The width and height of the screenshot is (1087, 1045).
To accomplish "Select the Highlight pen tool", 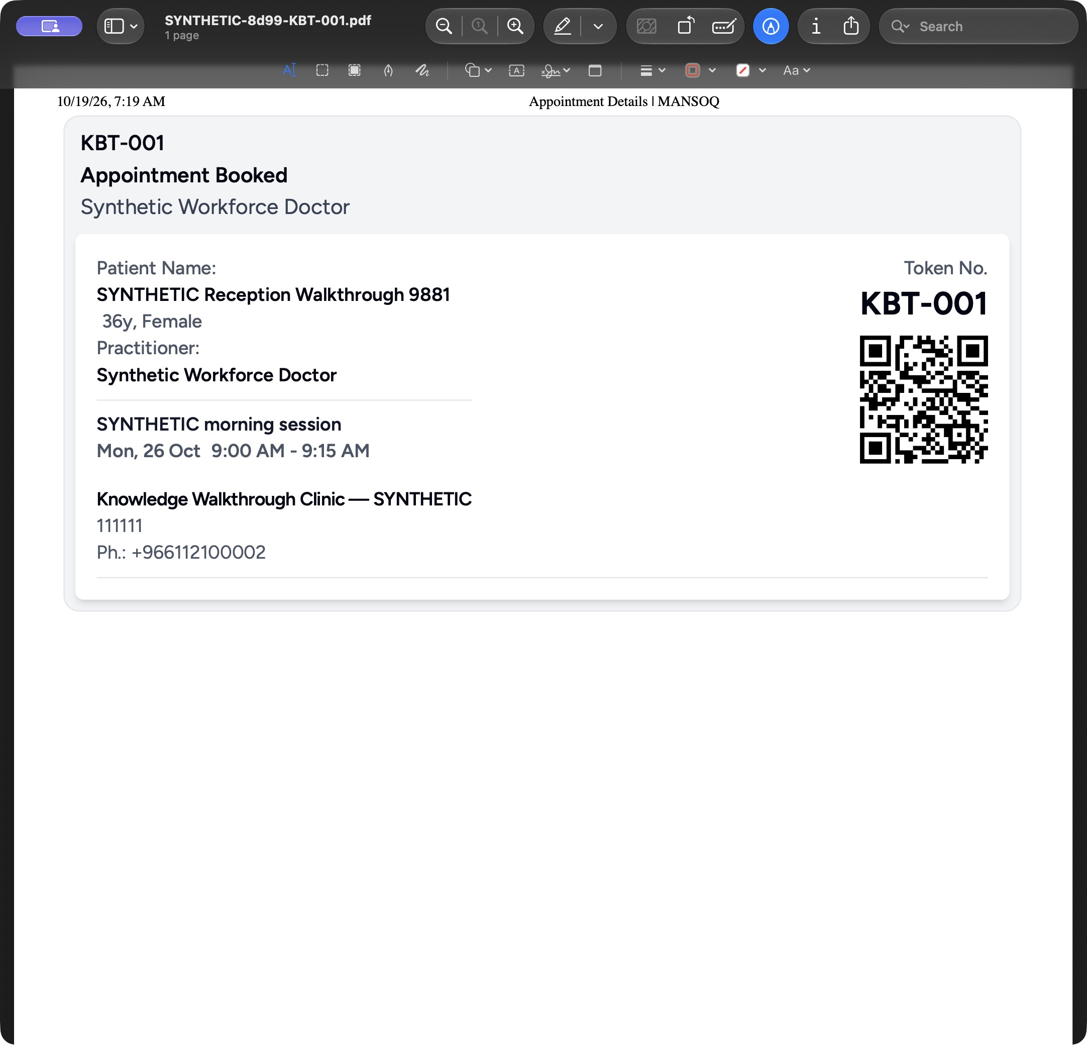I will click(563, 26).
